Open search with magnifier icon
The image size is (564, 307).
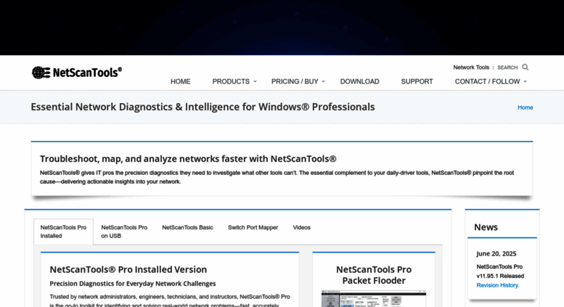[x=525, y=67]
